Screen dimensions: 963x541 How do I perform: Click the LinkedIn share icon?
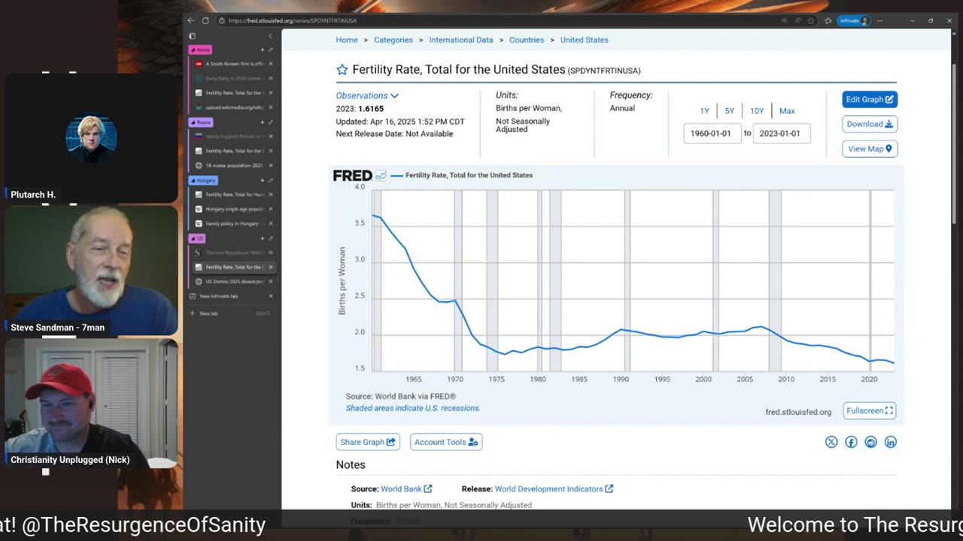click(891, 442)
